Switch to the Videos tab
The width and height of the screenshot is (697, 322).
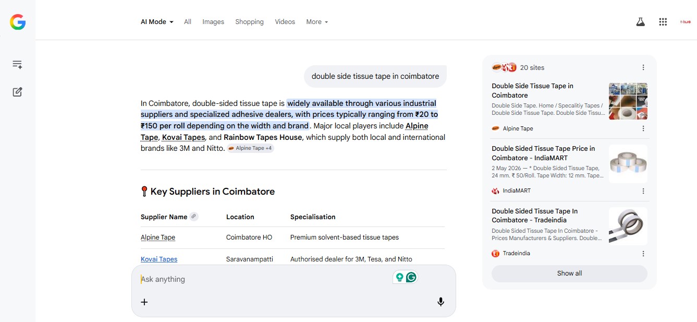[x=285, y=22]
